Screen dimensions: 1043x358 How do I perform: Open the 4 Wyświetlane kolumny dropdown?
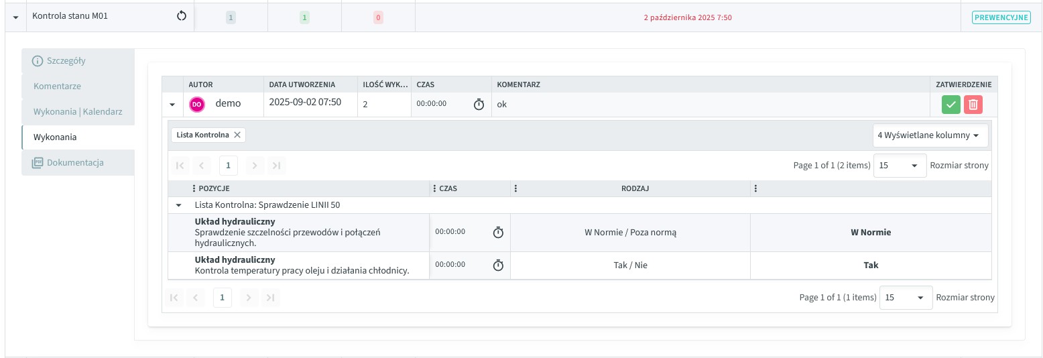click(930, 135)
